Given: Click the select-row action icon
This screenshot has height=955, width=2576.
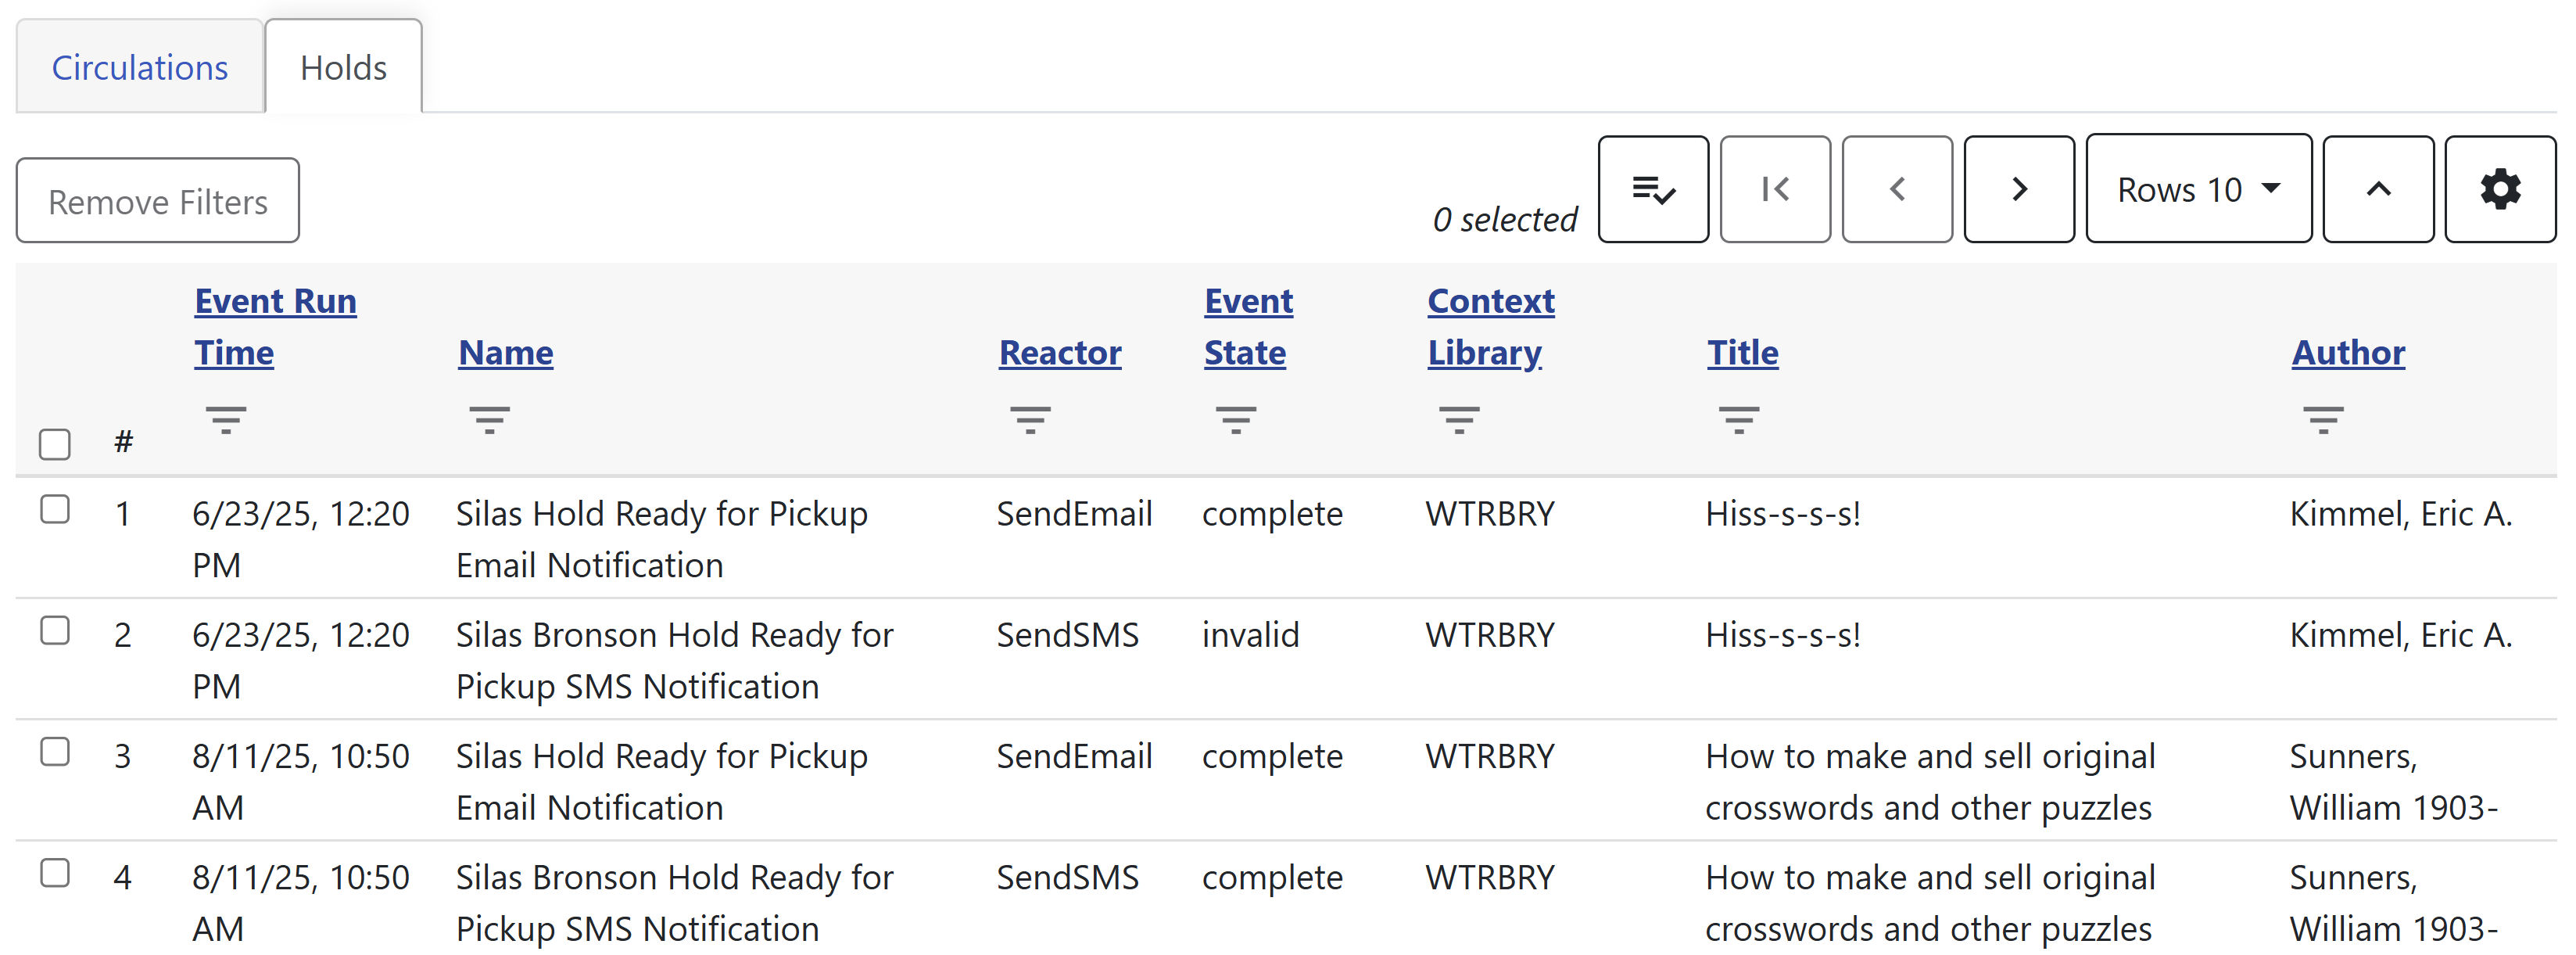Looking at the screenshot, I should 1652,189.
